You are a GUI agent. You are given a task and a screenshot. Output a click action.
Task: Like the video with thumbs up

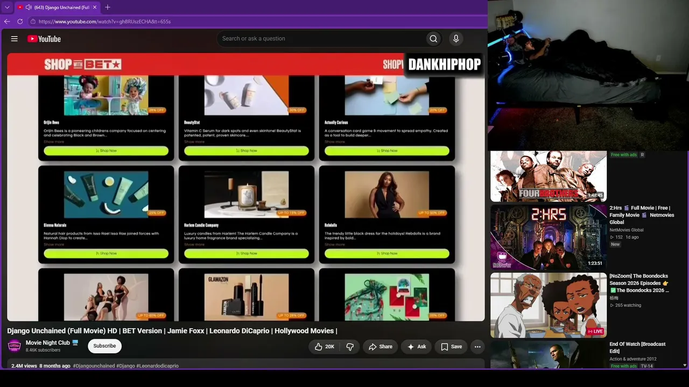(x=325, y=347)
